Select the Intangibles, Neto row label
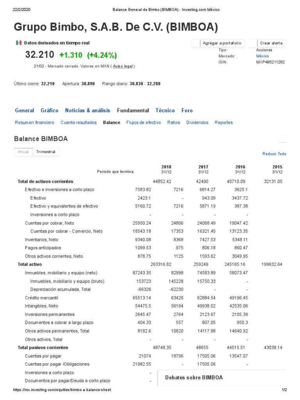The image size is (300, 400). [41, 306]
